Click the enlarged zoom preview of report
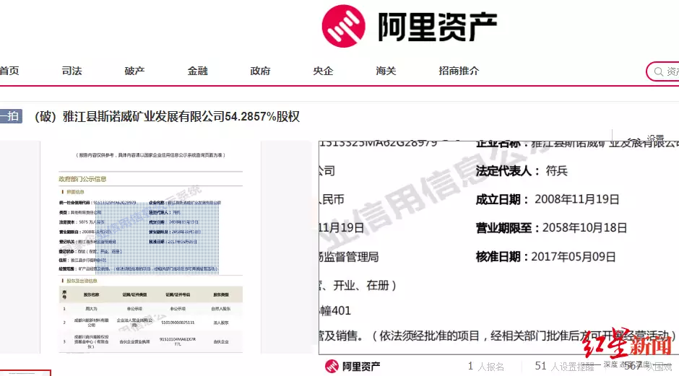 tap(499, 248)
